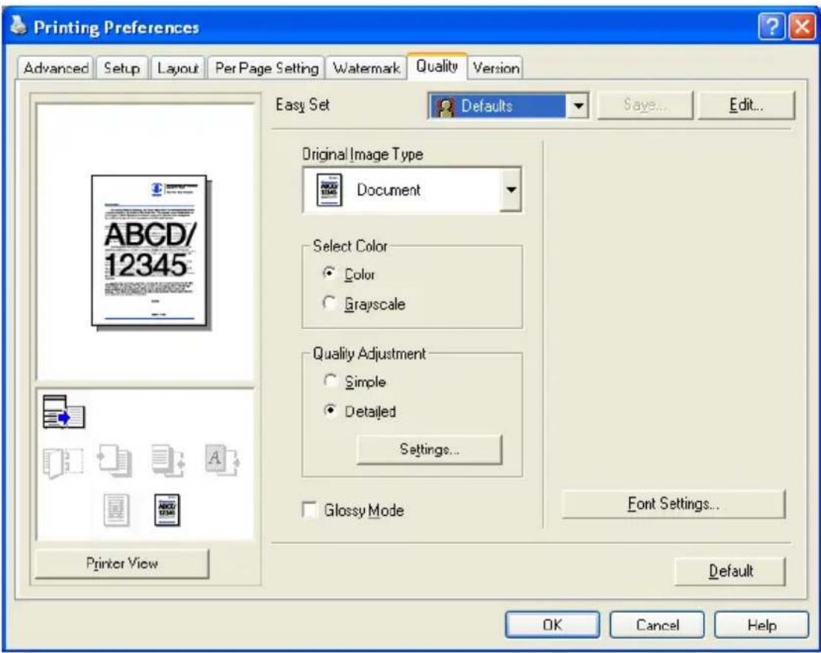
Task: Click the greyed plain text page icon
Action: (x=116, y=510)
